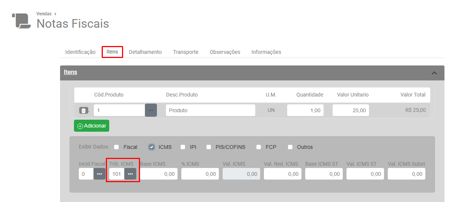Switch to the Identificação tab

tap(80, 52)
